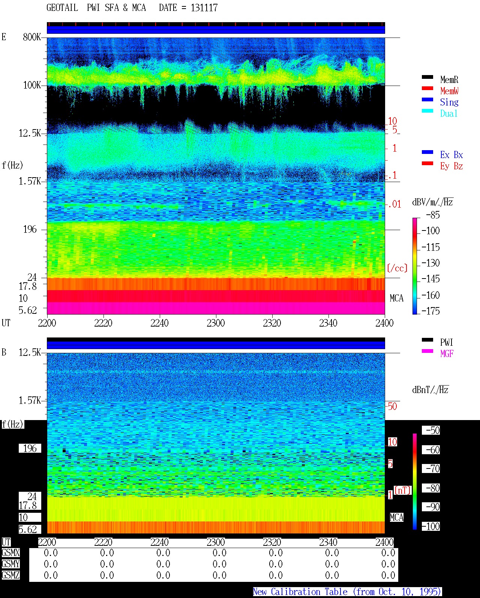Click the 196 frequency label on B panel
The image size is (480, 598).
click(30, 449)
